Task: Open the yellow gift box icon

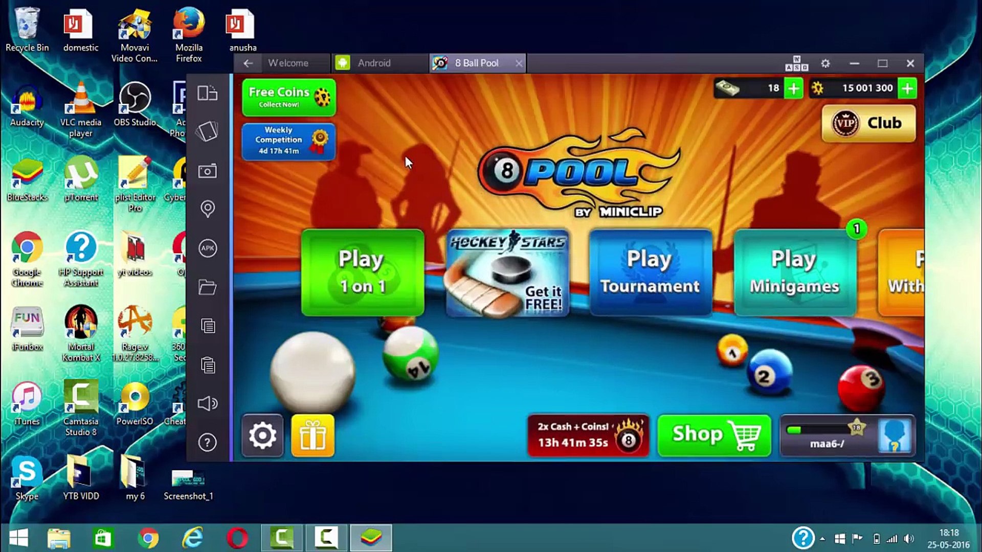Action: [x=313, y=436]
